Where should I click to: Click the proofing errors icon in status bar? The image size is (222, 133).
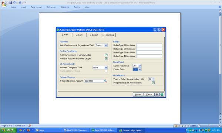coord(30,126)
